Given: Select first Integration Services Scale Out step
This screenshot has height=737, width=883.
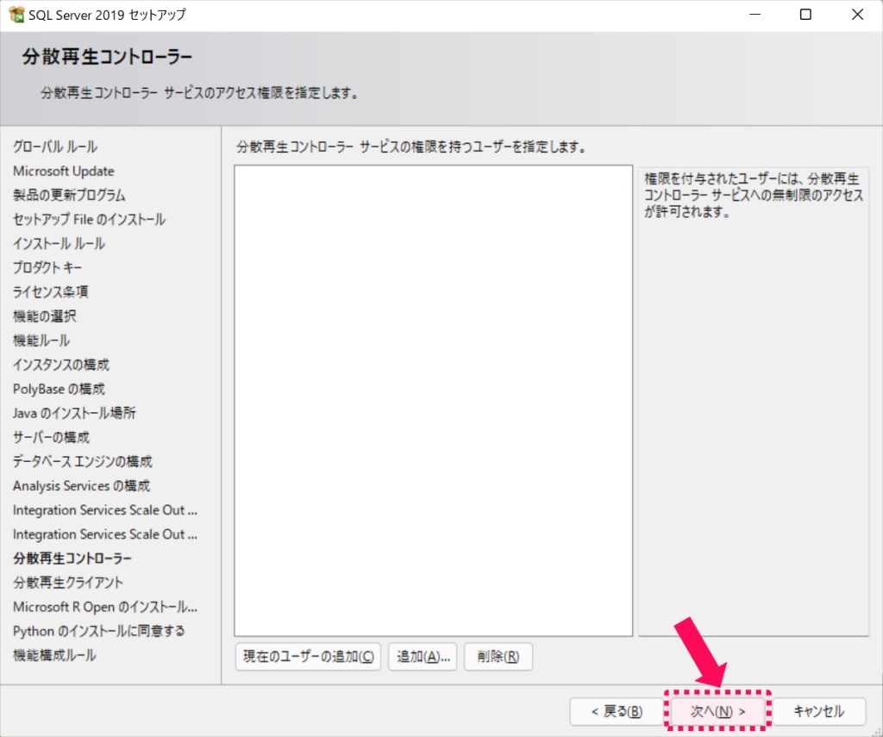Looking at the screenshot, I should 105,510.
